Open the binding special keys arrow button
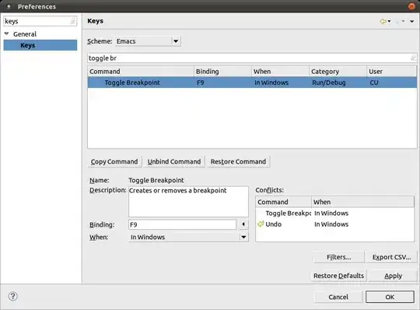Viewport: 420px width, 310px height. tap(243, 224)
